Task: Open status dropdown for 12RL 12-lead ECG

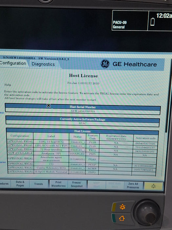Action: click(x=77, y=142)
